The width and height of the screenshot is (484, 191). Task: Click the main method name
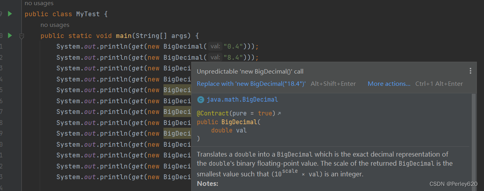coord(124,36)
